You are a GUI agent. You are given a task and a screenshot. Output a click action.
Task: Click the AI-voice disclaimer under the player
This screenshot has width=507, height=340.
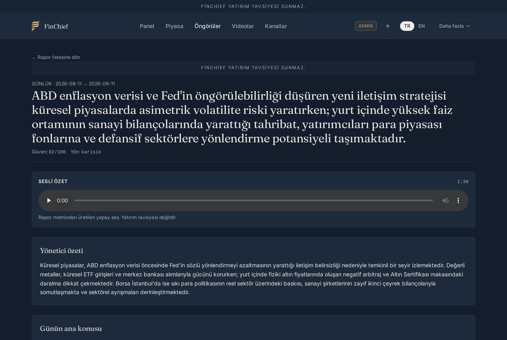point(107,217)
